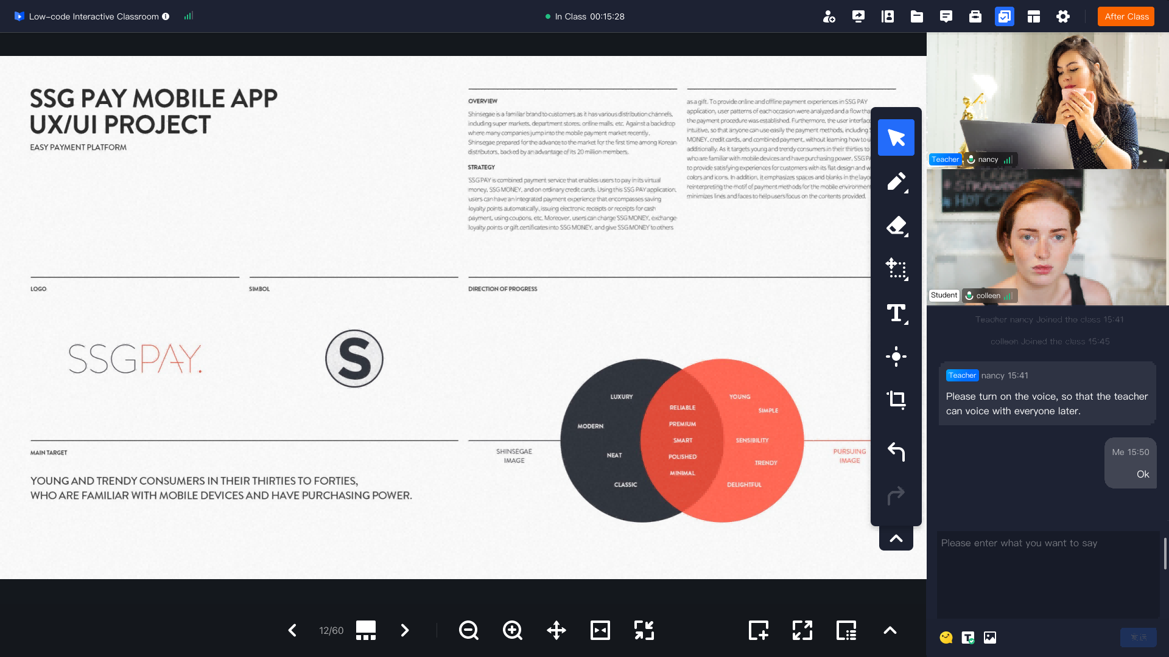The height and width of the screenshot is (657, 1169).
Task: Click the After Class button
Action: [1126, 16]
